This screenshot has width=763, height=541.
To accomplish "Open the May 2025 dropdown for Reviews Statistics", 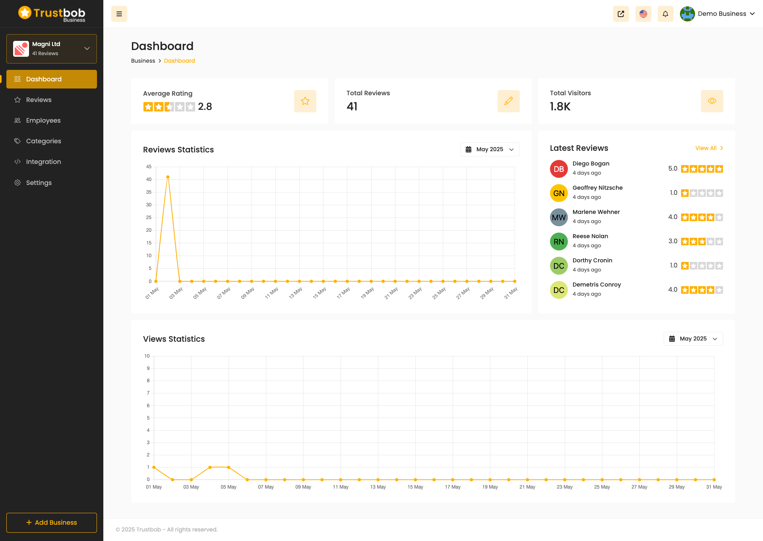I will pyautogui.click(x=490, y=149).
